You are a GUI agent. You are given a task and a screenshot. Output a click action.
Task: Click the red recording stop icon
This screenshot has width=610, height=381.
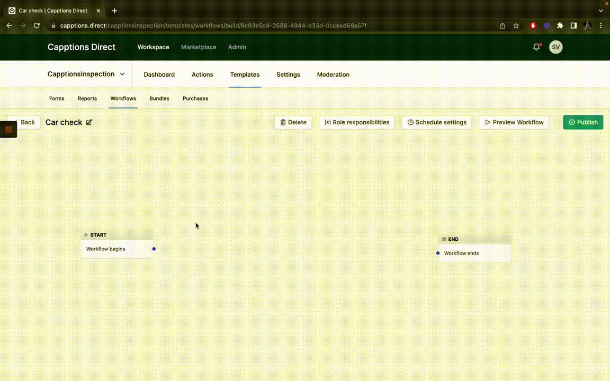[x=8, y=130]
